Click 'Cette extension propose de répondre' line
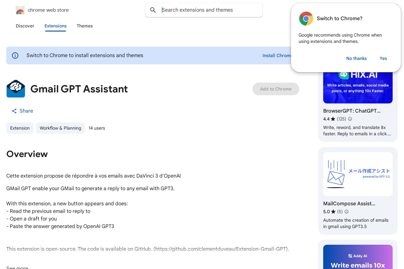The image size is (404, 269). 93,176
